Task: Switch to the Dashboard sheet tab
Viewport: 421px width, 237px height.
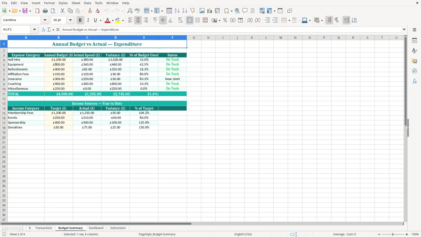Action: [x=96, y=228]
